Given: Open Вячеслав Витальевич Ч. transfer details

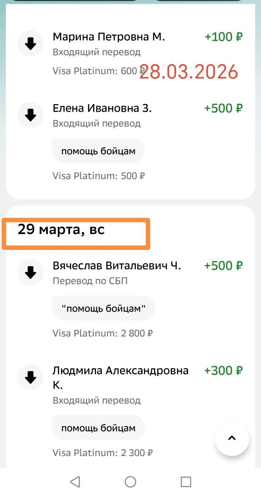Looking at the screenshot, I should coord(117,266).
